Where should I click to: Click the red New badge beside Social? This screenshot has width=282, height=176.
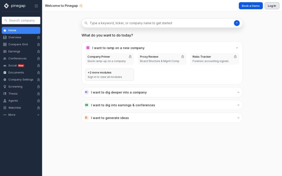point(21,65)
